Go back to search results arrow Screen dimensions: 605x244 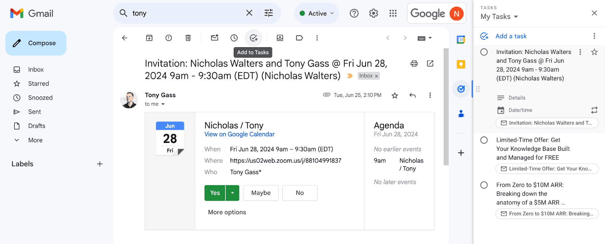124,38
